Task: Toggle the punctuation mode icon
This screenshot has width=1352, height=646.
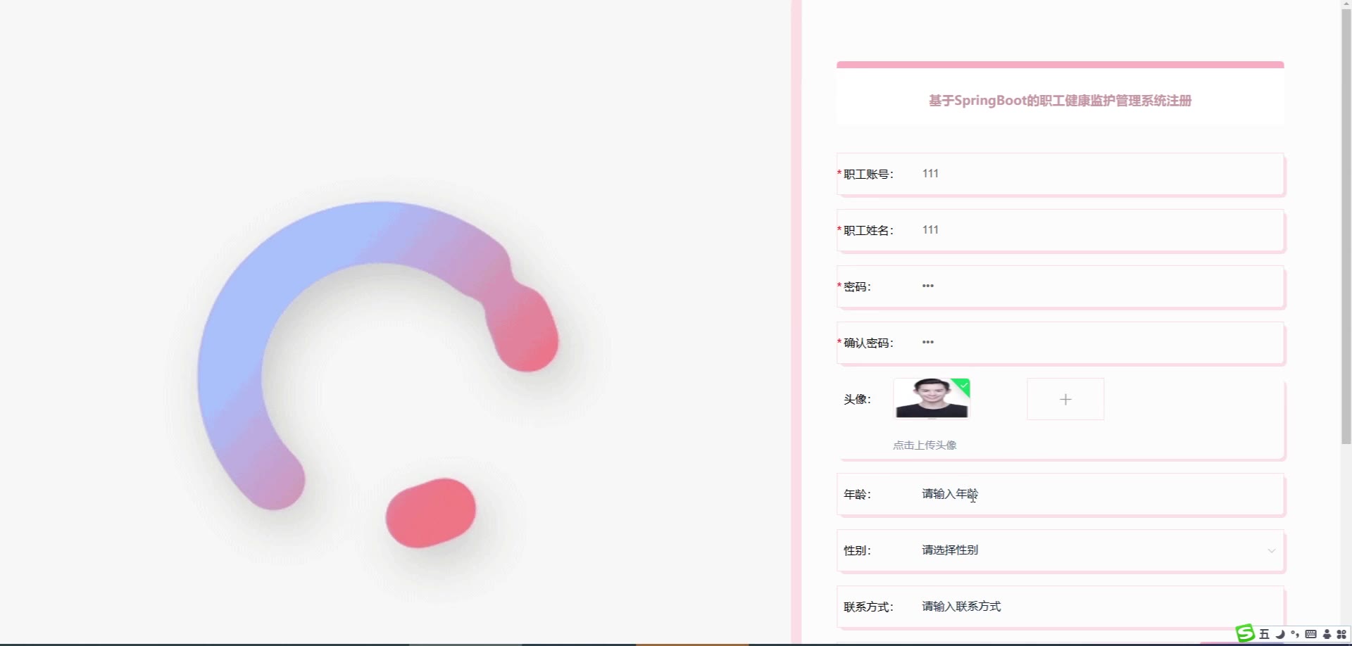Action: click(1295, 634)
